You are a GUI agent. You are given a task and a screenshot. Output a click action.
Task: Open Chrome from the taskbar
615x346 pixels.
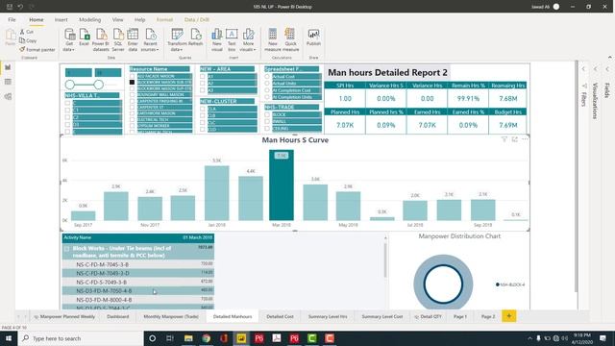point(206,338)
